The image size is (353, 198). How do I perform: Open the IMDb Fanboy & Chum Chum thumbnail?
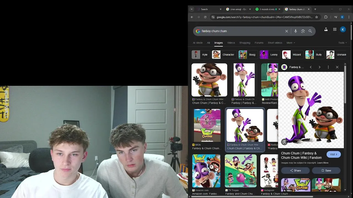coord(207,125)
